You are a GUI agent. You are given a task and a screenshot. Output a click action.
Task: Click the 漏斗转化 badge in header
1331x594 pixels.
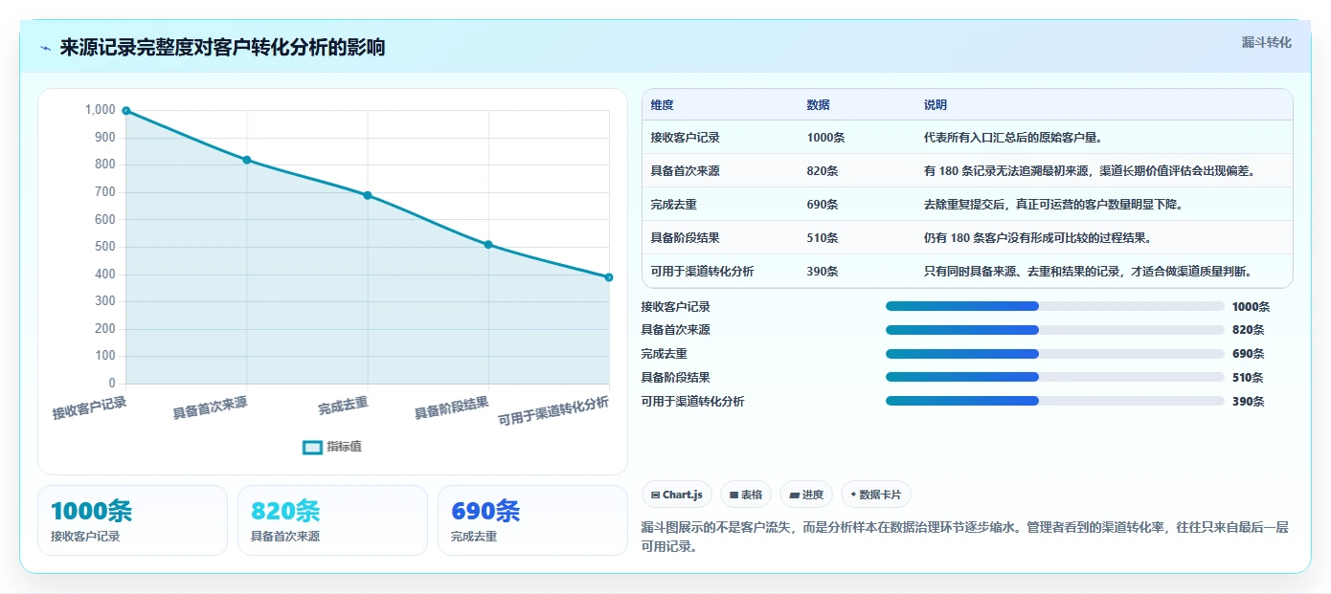[x=1266, y=42]
